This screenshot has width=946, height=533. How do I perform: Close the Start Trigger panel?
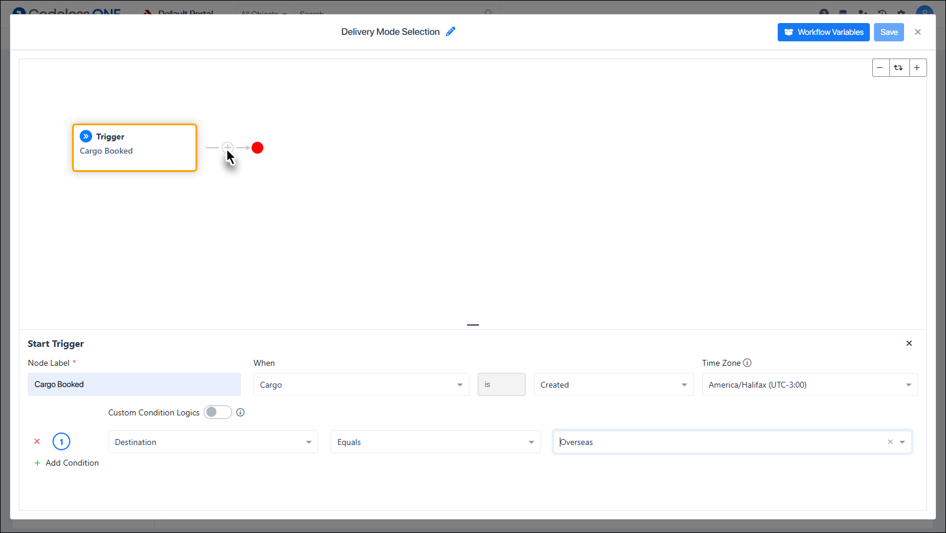pos(909,343)
